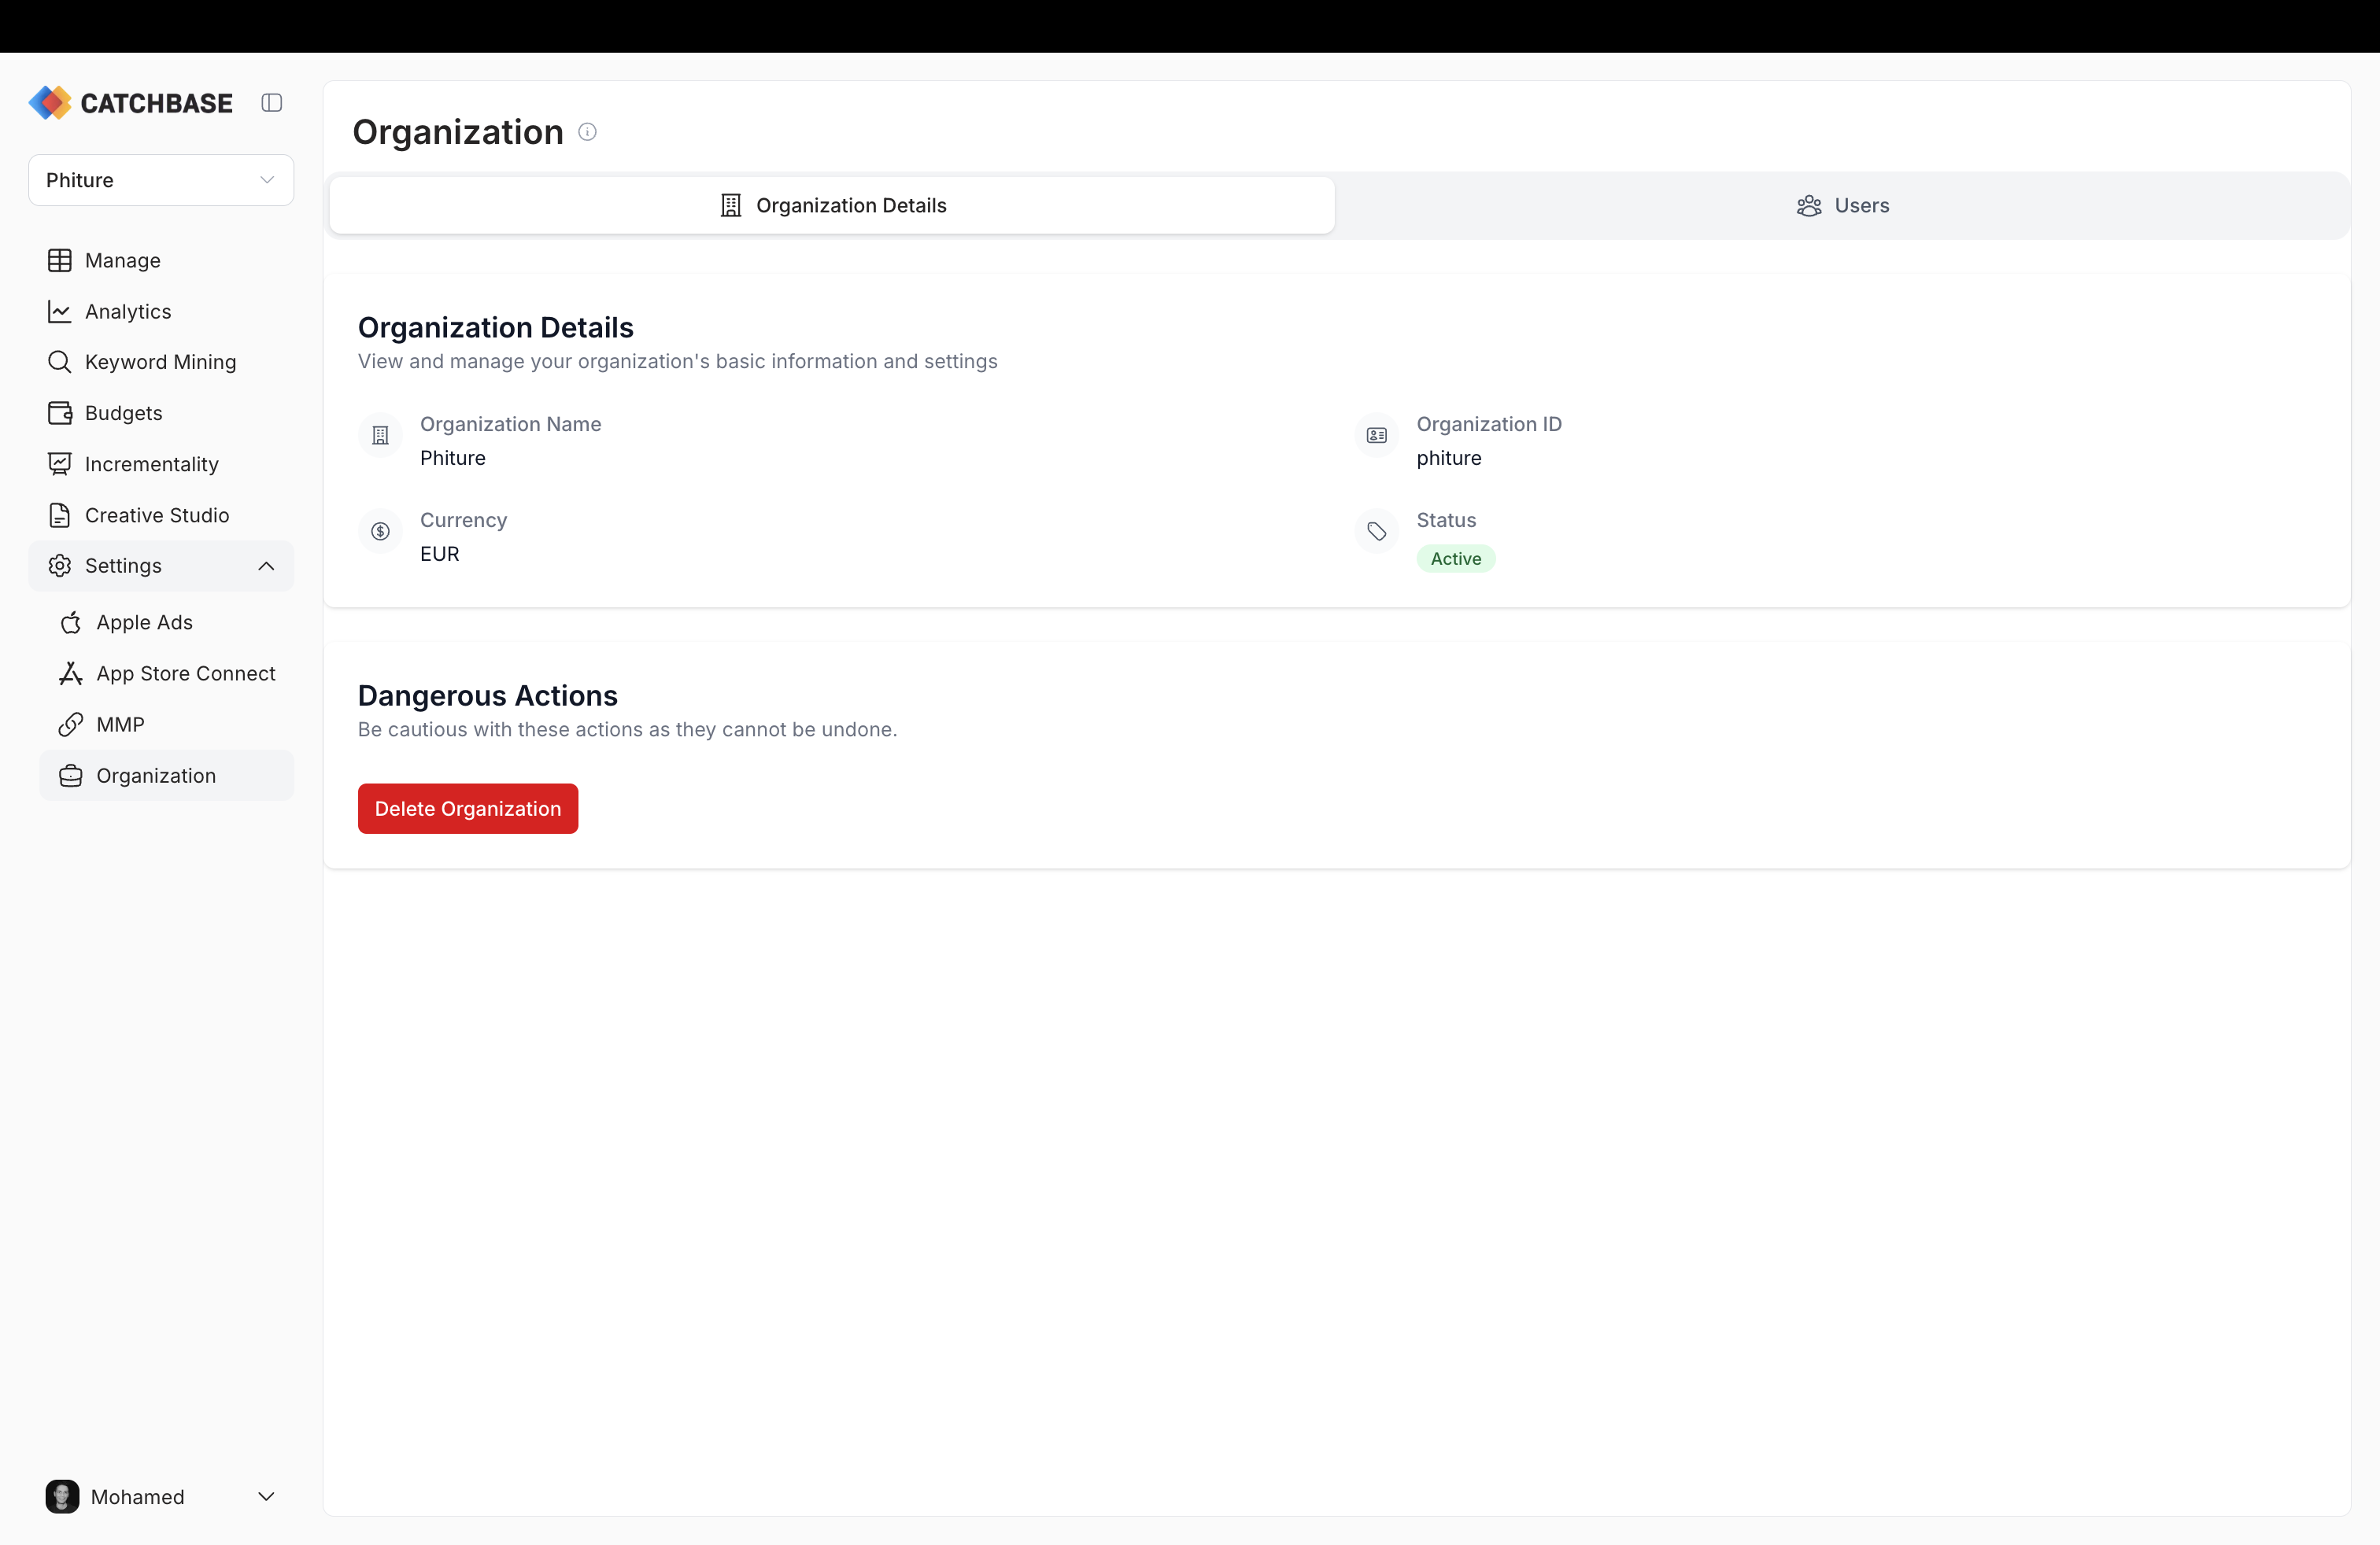The image size is (2380, 1545).
Task: Collapse the Settings section chevron
Action: (x=266, y=566)
